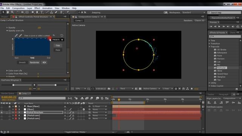Toggle 3D layer switch on [Floor] layer 2
Image resolution: width=242 pixels, height=136 pixels.
[x=84, y=109]
